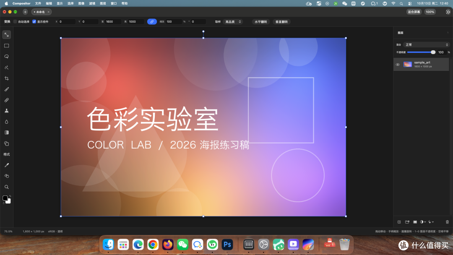453x255 pixels.
Task: Open Spotlight search in menu bar
Action: tap(401, 3)
